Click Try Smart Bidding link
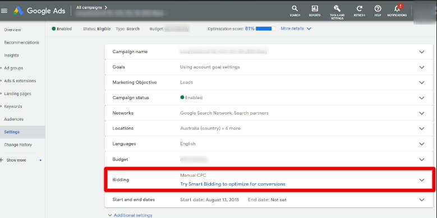Viewport: 437px width, 218px height. pyautogui.click(x=233, y=184)
